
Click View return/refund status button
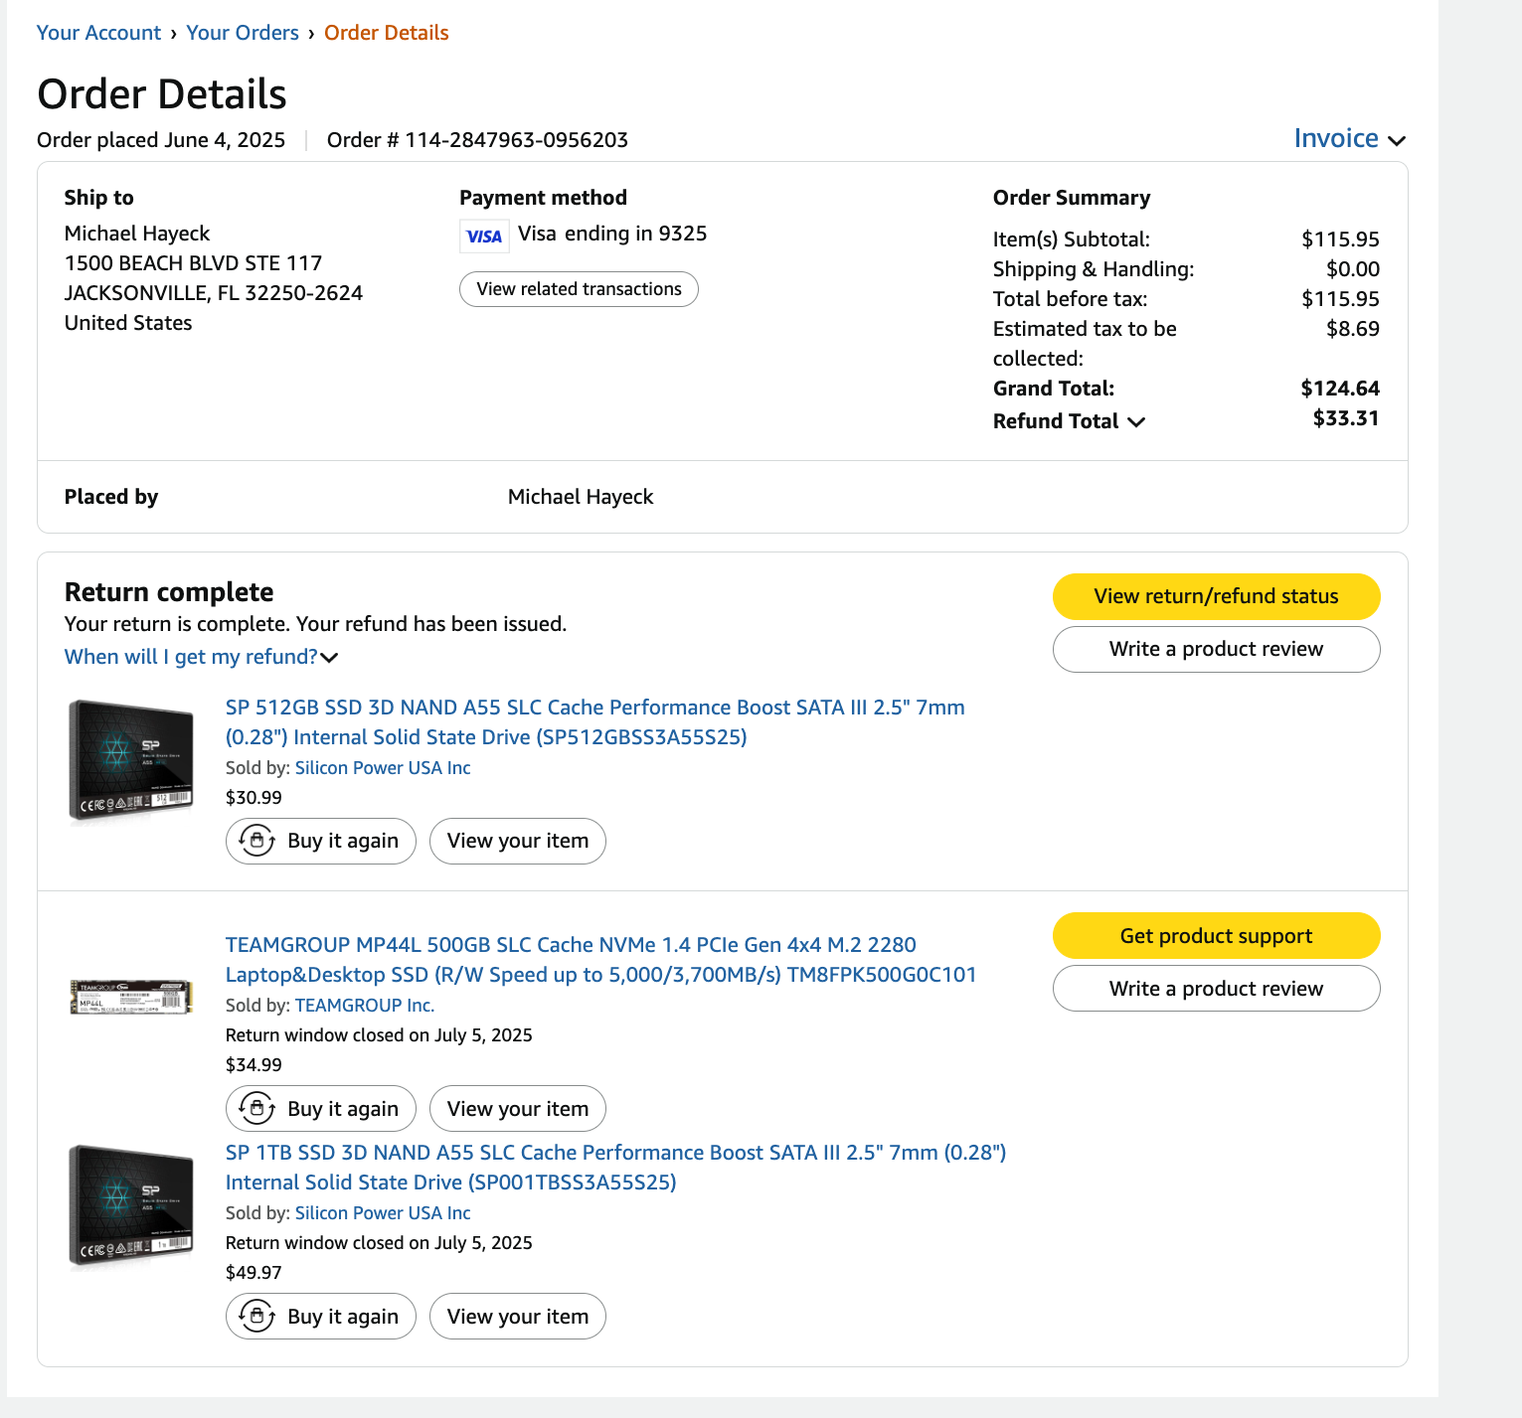(1216, 596)
